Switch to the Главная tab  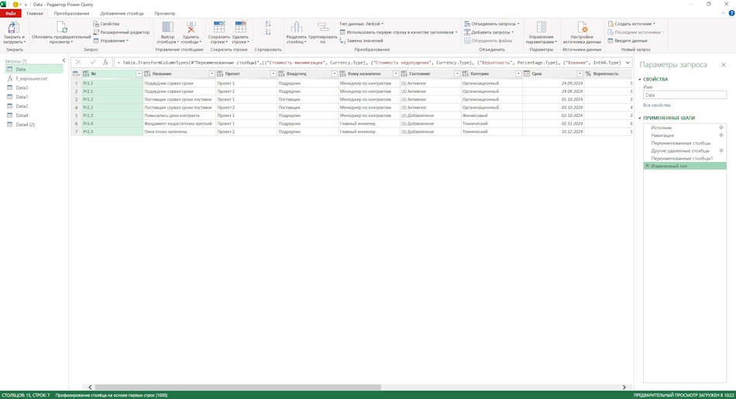click(35, 13)
